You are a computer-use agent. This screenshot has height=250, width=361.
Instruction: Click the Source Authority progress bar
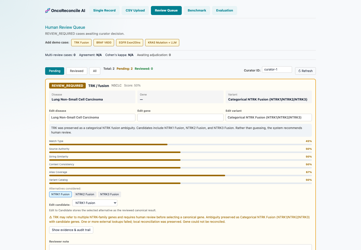(x=180, y=152)
